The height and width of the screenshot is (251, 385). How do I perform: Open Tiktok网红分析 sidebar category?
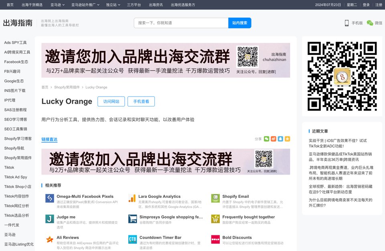[x=17, y=206]
